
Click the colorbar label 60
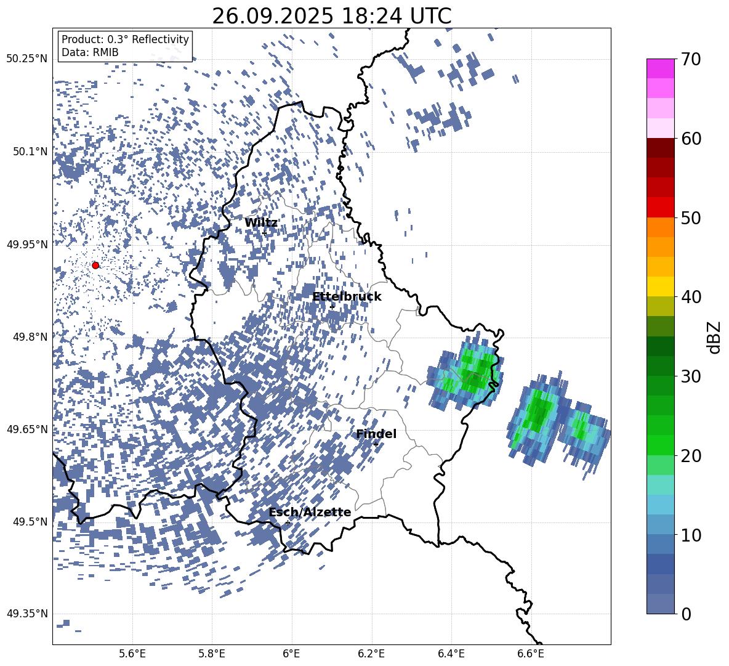pyautogui.click(x=691, y=139)
